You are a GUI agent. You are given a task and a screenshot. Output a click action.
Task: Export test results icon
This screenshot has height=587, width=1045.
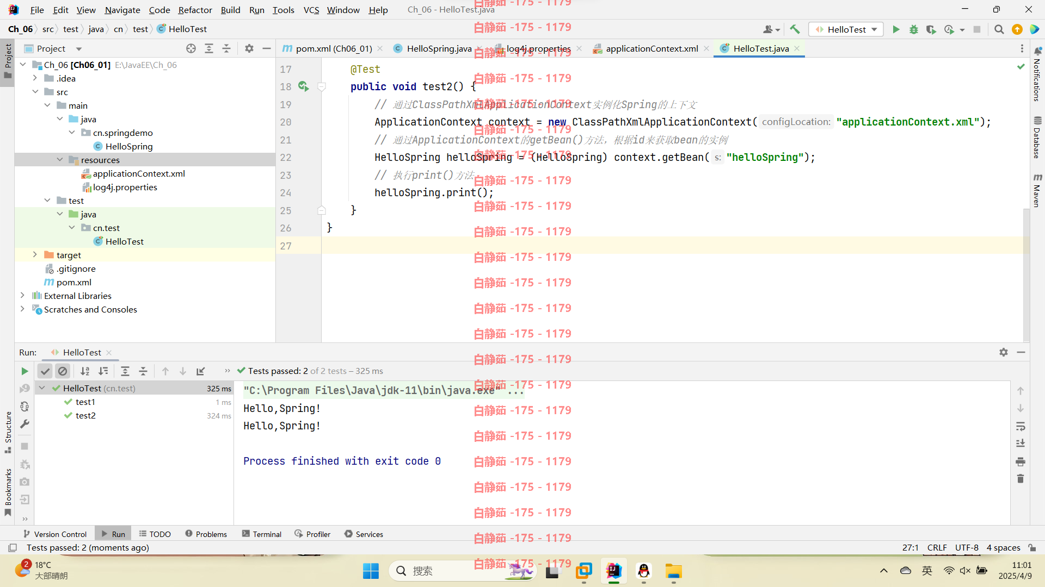[x=201, y=371]
